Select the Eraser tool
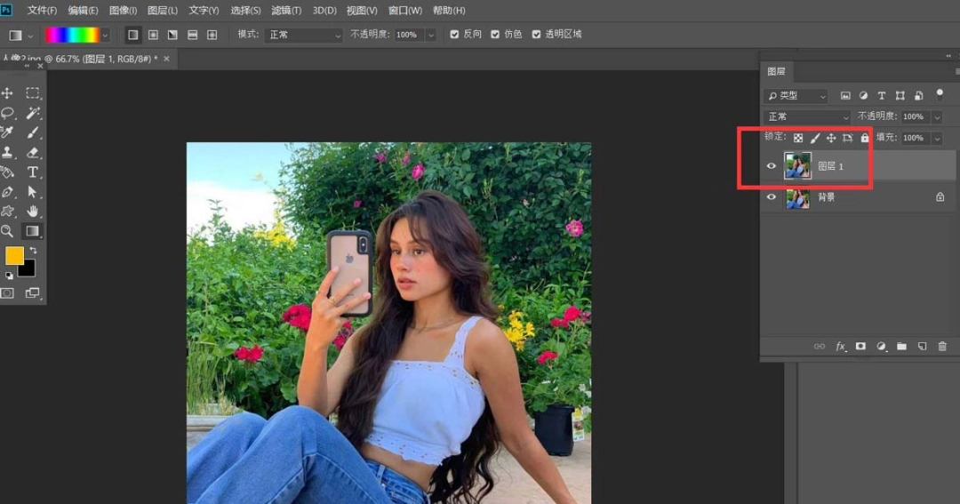 pos(33,153)
